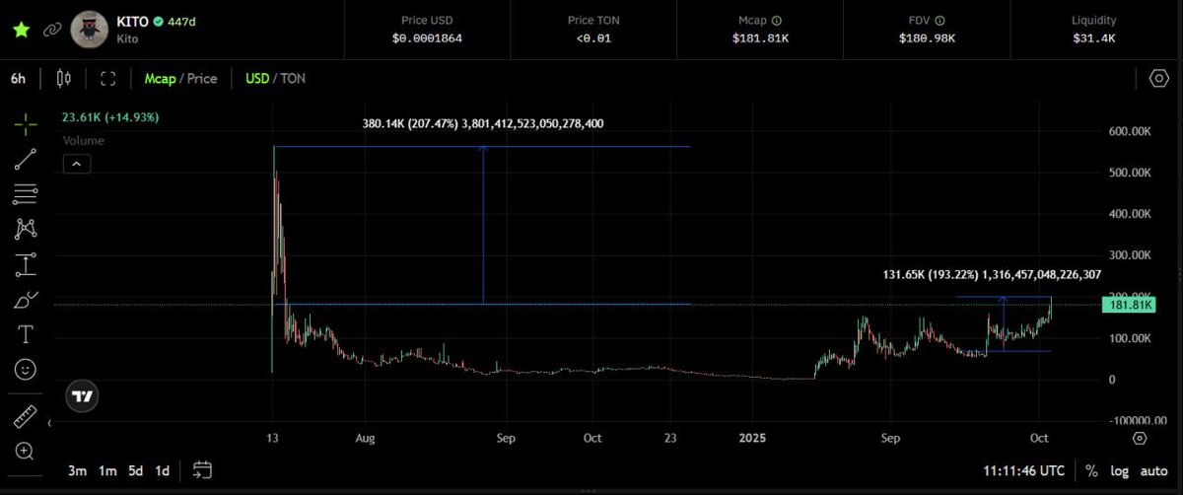Select the price range measurement tool
Image resolution: width=1183 pixels, height=495 pixels.
coord(26,264)
